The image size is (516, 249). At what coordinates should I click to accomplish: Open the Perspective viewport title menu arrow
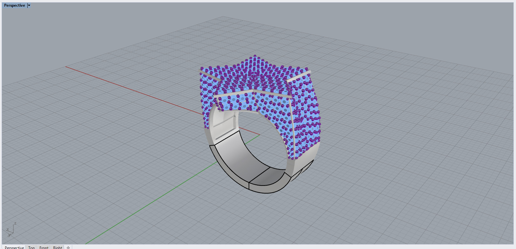(29, 5)
